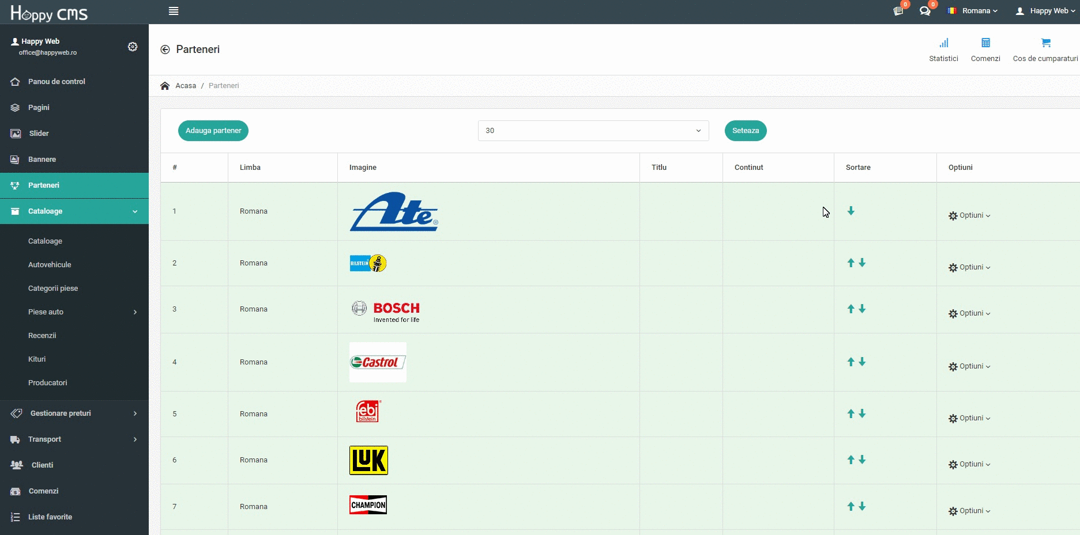
Task: Open the items-per-page dropdown showing 30
Action: pyautogui.click(x=593, y=131)
